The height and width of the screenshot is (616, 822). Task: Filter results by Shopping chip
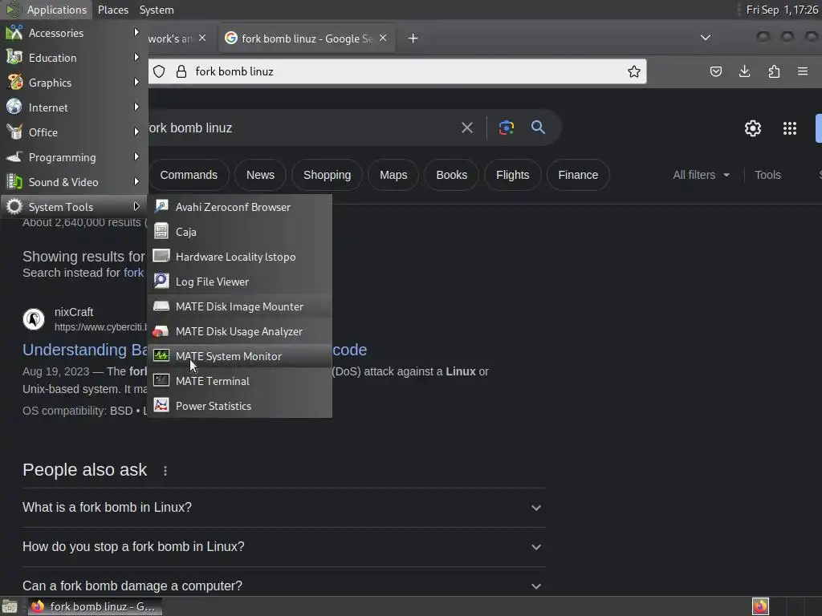pos(328,175)
